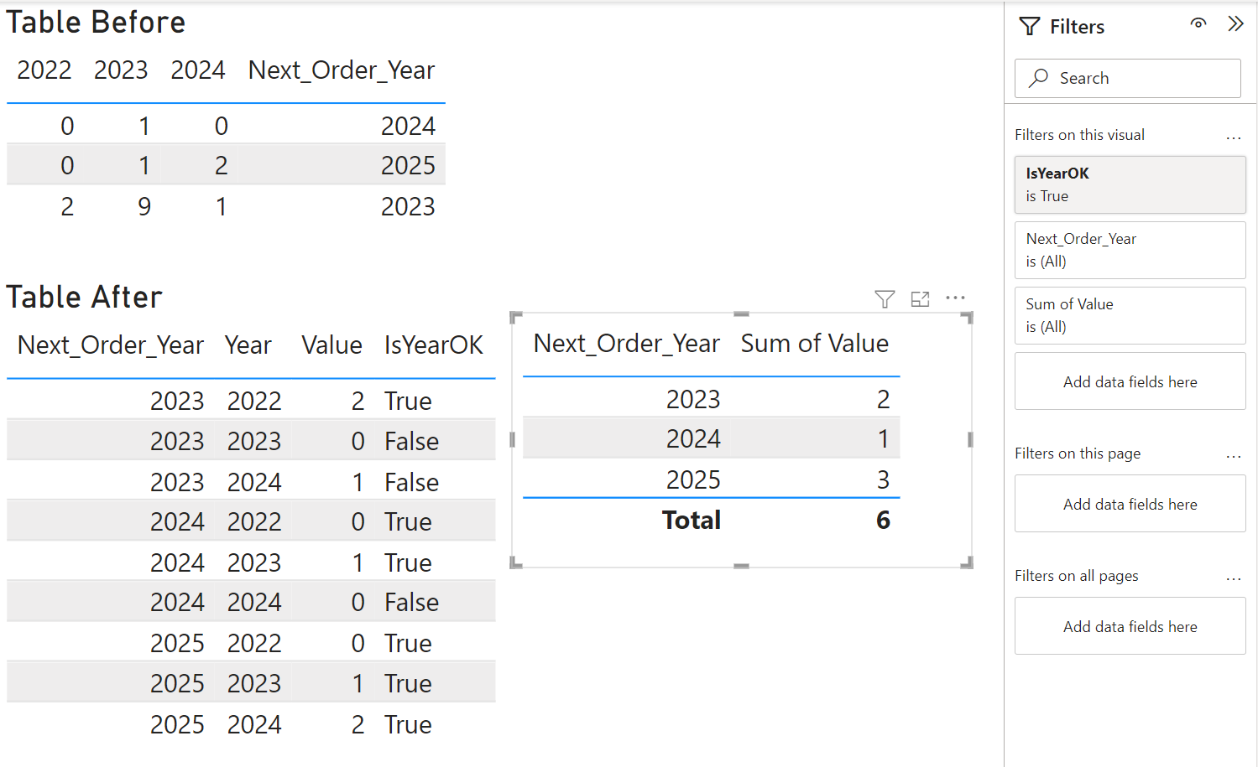Screen dimensions: 1258x767
Task: Click the 9 cell in Table Before
Action: click(144, 207)
